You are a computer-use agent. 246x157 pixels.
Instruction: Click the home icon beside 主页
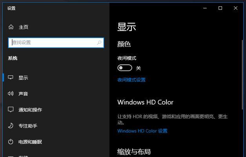click(11, 27)
